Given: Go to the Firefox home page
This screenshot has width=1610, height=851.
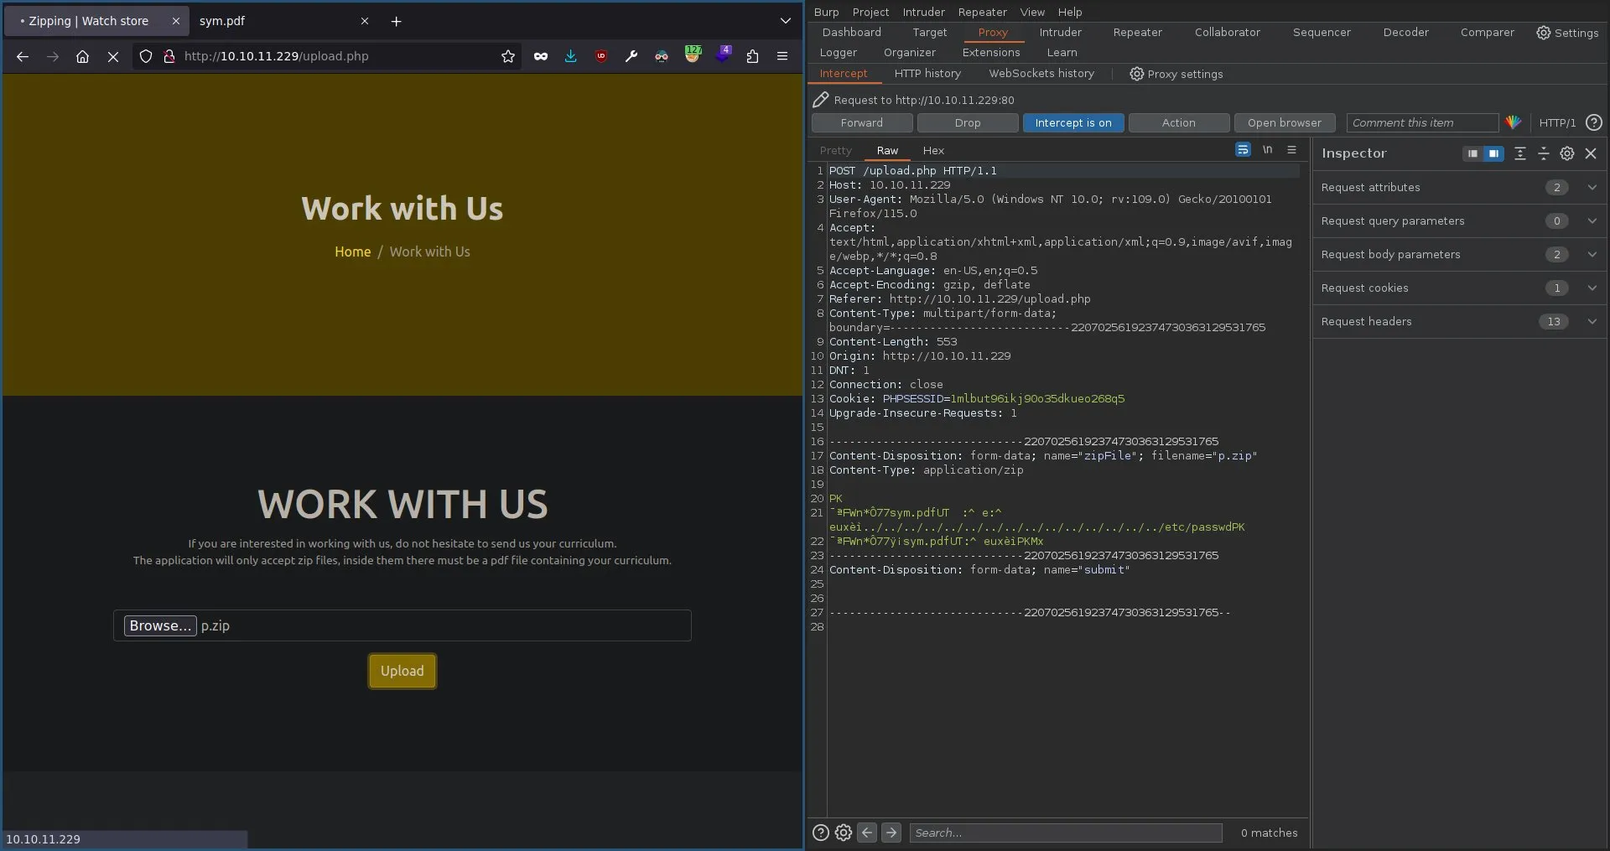Looking at the screenshot, I should tap(82, 56).
